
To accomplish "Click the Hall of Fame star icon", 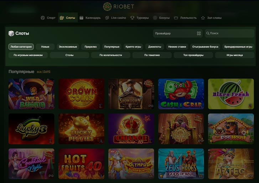I will tap(203, 18).
